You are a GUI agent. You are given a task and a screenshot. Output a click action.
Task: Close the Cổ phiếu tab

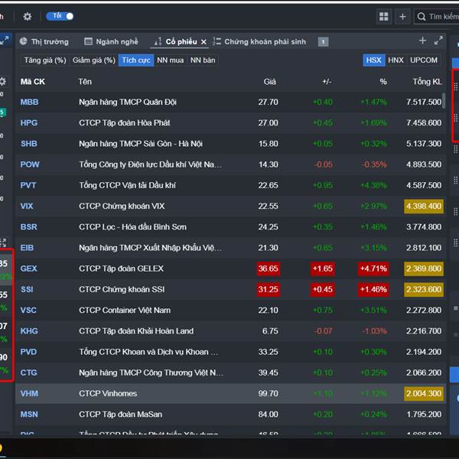[204, 42]
